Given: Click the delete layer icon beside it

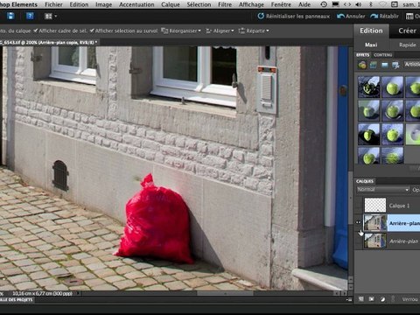Looking at the screenshot, I should tap(372, 299).
